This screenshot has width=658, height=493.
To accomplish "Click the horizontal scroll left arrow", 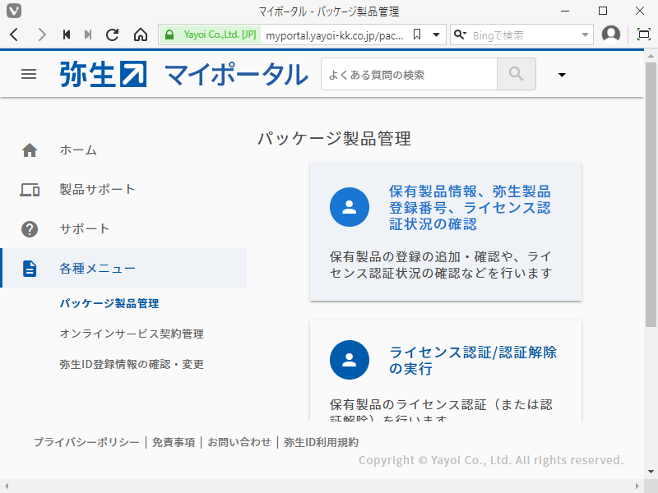I will (7, 486).
